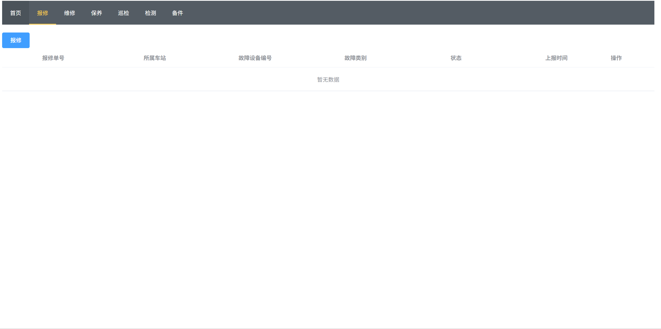Click empty dark navbar area right of 备件

[x=397, y=13]
